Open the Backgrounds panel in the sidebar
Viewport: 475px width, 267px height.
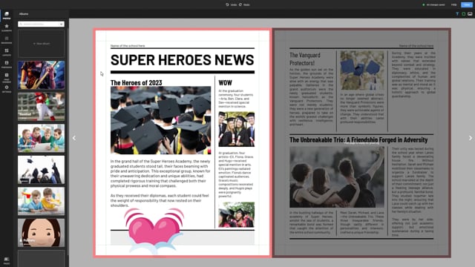click(7, 40)
